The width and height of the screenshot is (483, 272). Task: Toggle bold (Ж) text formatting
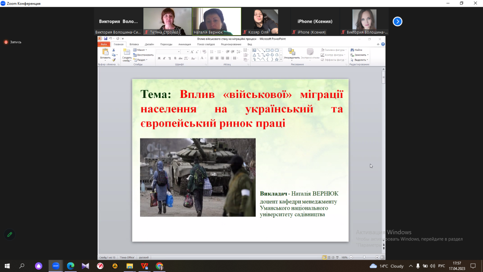[x=159, y=58]
